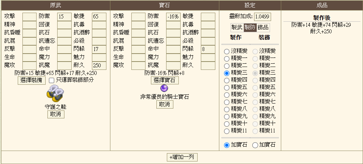Viewport: 363px width, 164px height.
Task: Select 精變二 in the 製作 column
Action: coord(227,66)
